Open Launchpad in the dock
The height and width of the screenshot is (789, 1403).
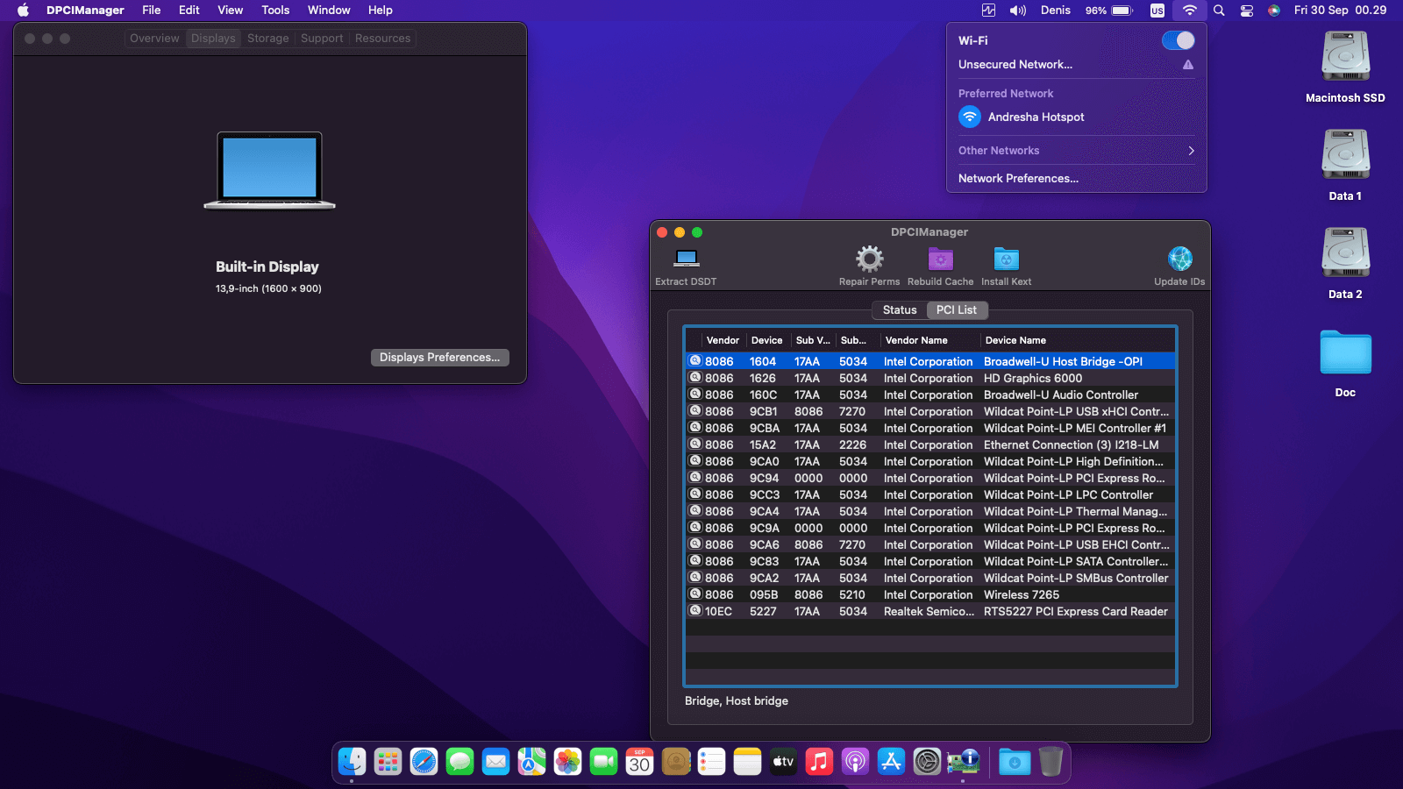388,762
